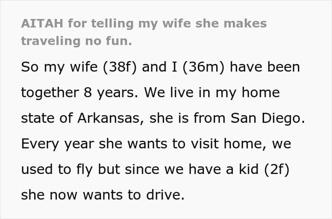
Task: Click the phrase "Every year"
Action: pyautogui.click(x=57, y=144)
